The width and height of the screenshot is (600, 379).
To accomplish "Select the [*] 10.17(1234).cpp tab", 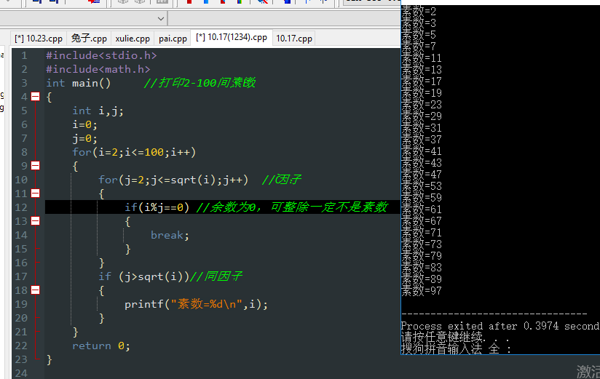I will click(232, 38).
